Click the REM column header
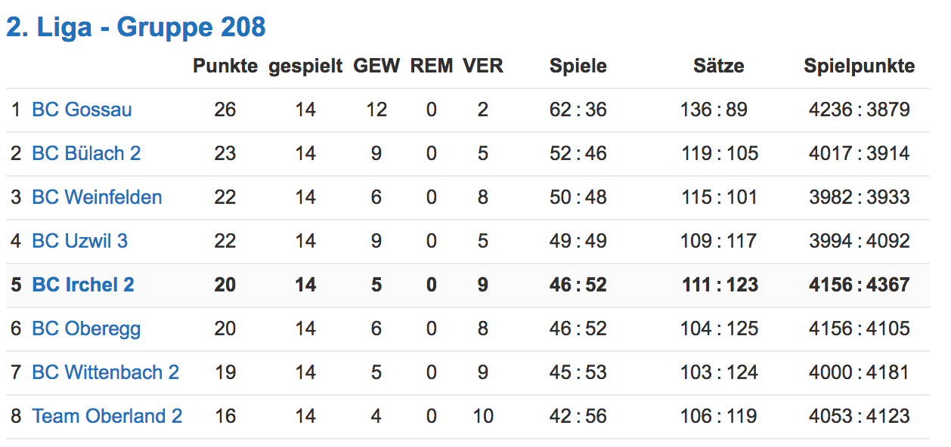Image resolution: width=951 pixels, height=447 pixels. [x=432, y=66]
